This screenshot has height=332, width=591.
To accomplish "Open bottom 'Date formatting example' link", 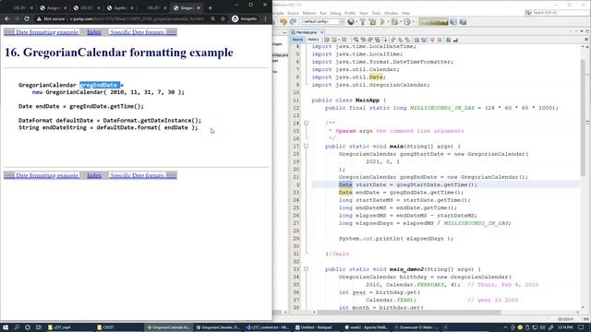I will (47, 175).
